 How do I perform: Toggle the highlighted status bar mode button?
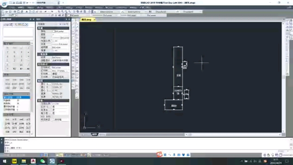[x=45, y=155]
